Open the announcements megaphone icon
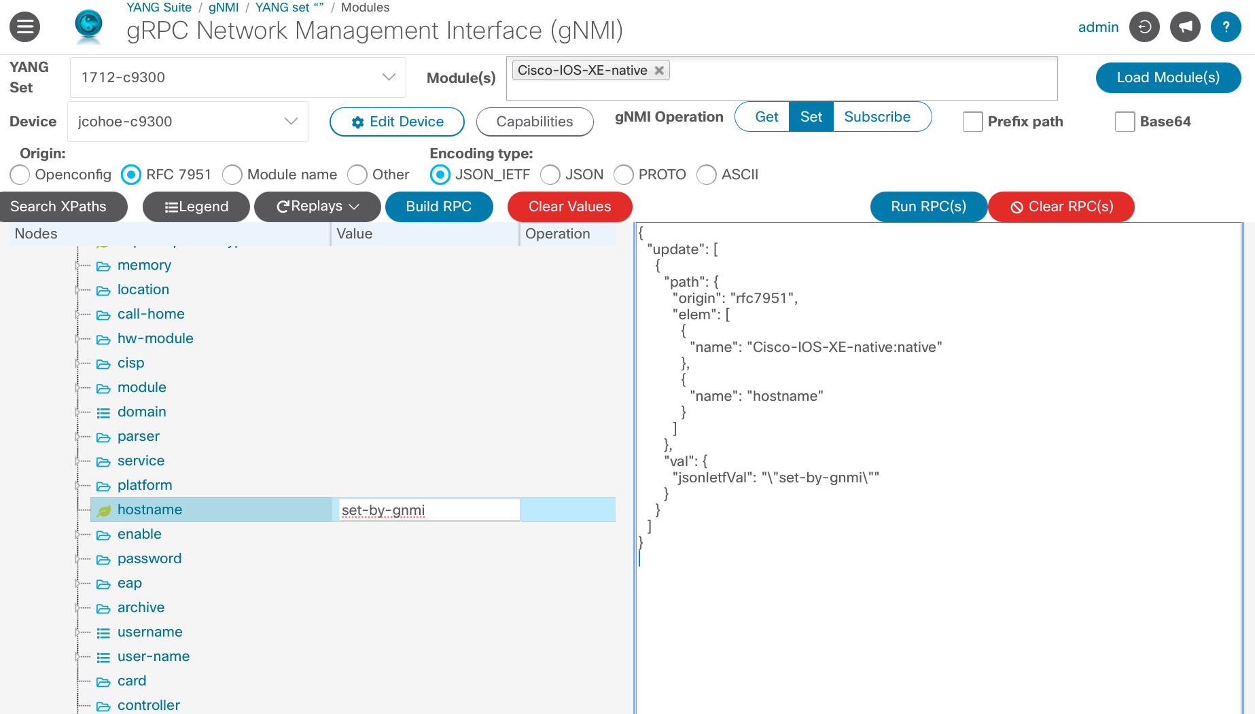 pos(1185,27)
